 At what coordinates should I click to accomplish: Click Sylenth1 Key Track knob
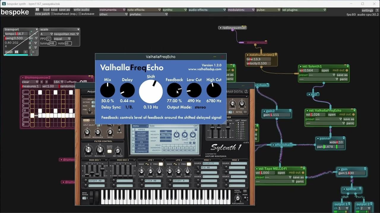(x=118, y=151)
